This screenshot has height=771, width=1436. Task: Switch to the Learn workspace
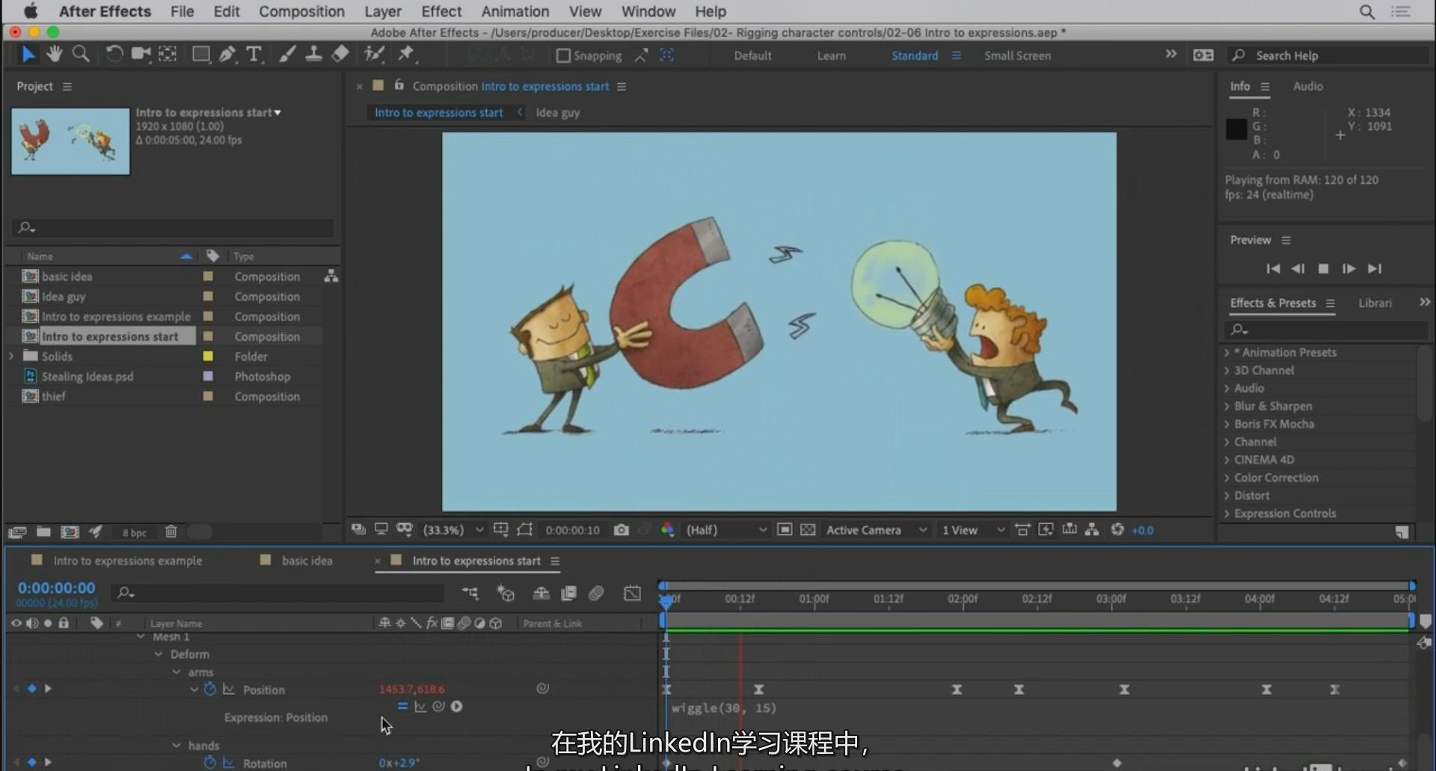(x=831, y=56)
